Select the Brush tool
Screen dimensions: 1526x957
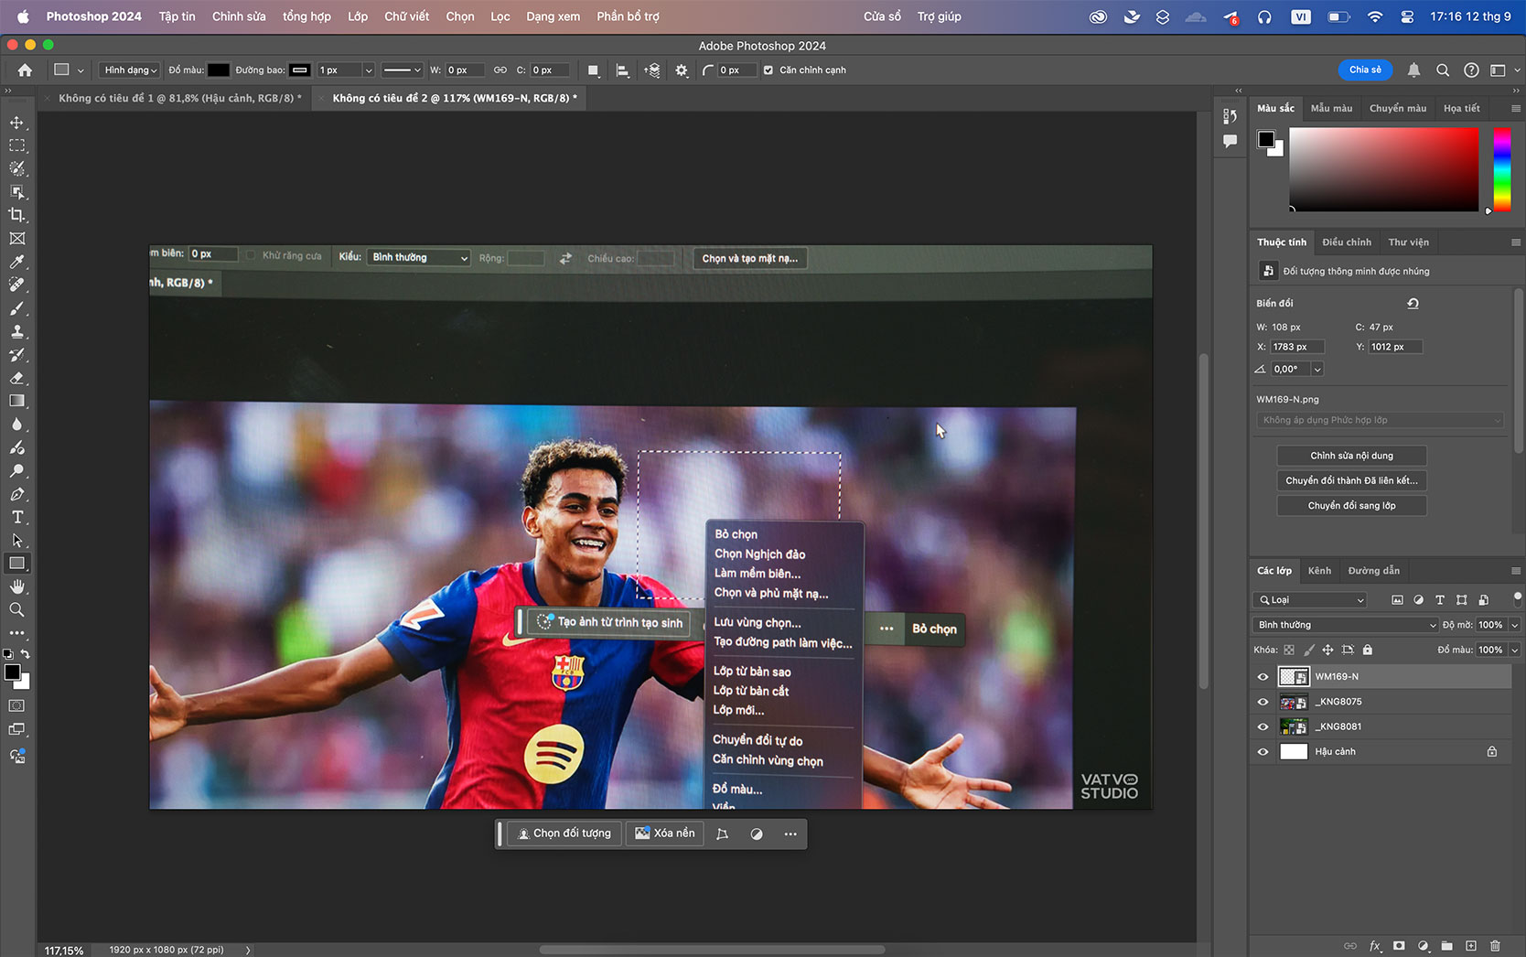tap(16, 308)
